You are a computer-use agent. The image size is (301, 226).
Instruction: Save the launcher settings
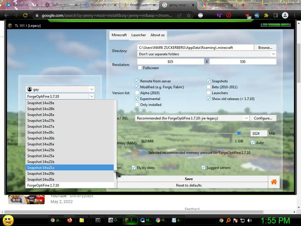[189, 179]
